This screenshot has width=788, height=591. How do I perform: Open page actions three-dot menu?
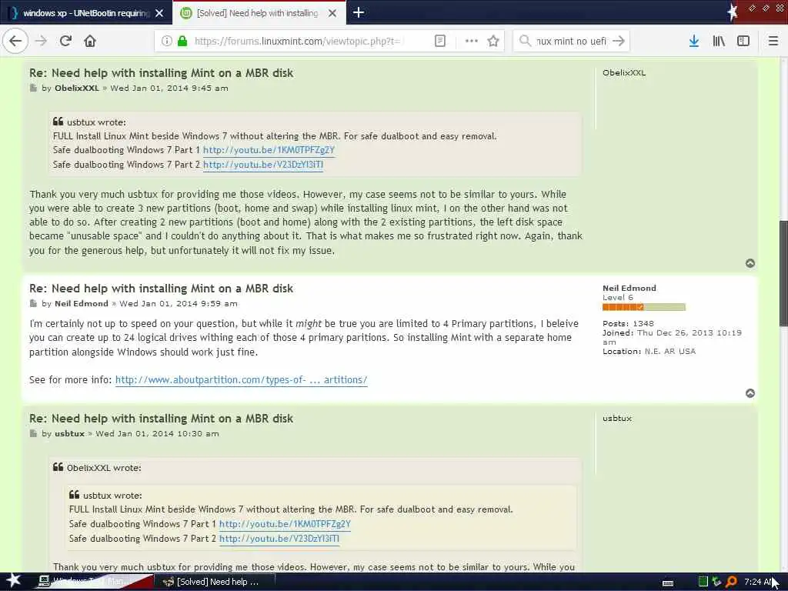(472, 41)
